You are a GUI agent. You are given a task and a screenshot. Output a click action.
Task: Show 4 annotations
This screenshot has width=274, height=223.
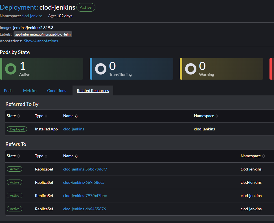coord(41,41)
